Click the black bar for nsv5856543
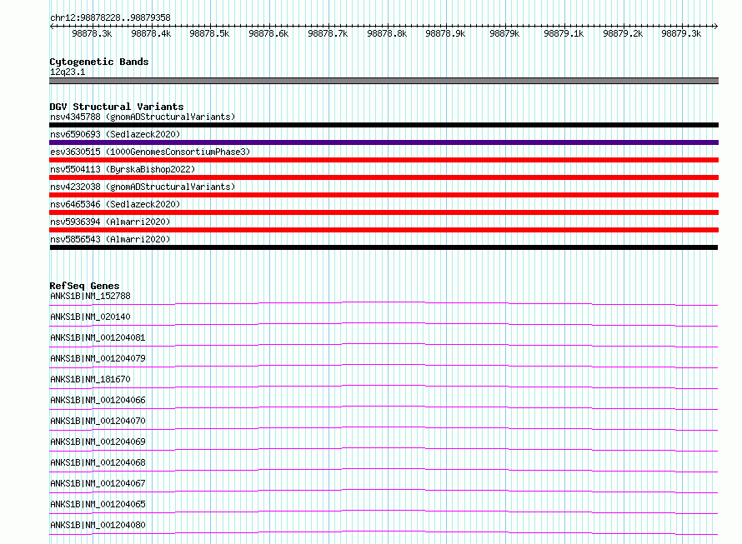The height and width of the screenshot is (544, 742). pos(384,247)
